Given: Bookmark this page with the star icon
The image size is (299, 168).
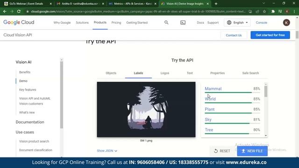Looking at the screenshot, I should click(x=264, y=11).
